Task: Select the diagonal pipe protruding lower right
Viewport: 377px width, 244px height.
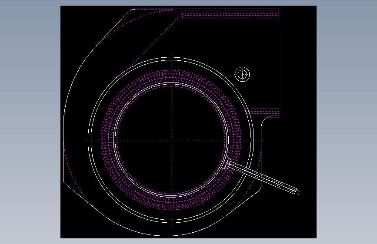Action: [264, 178]
